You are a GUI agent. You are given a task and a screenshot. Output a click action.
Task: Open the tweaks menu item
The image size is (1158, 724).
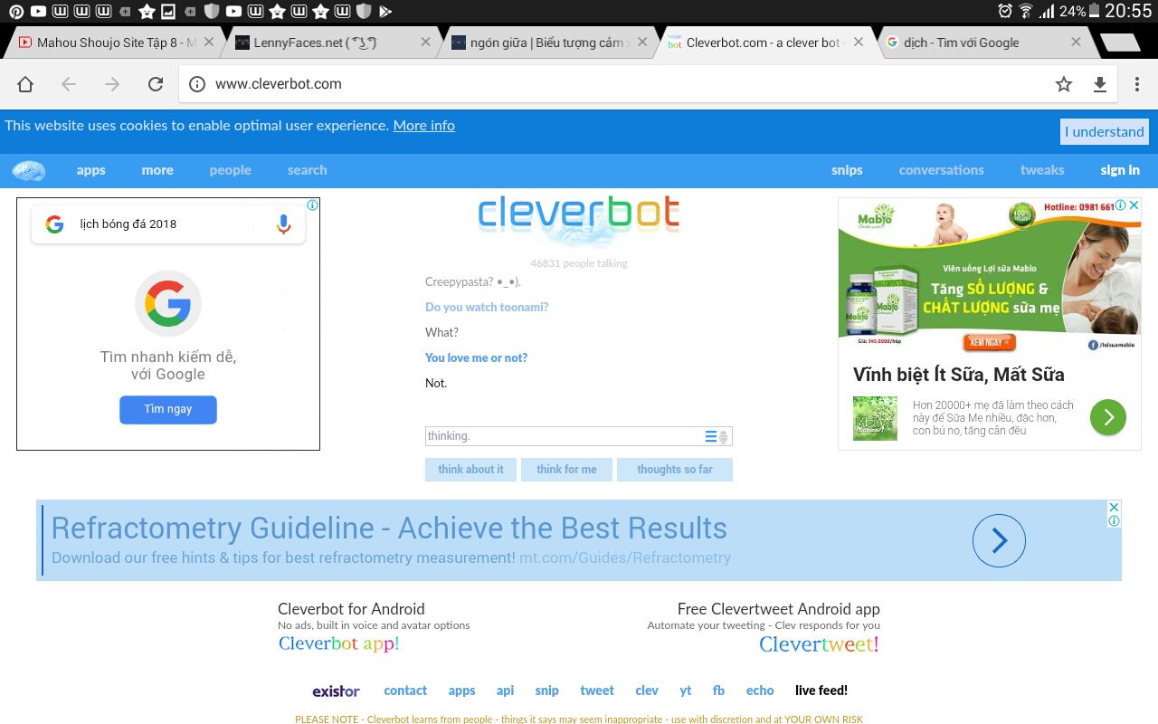point(1042,170)
